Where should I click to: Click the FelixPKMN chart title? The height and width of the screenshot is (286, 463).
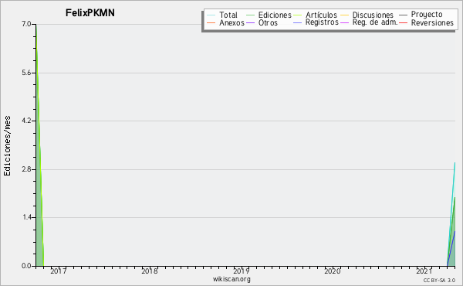pos(90,13)
